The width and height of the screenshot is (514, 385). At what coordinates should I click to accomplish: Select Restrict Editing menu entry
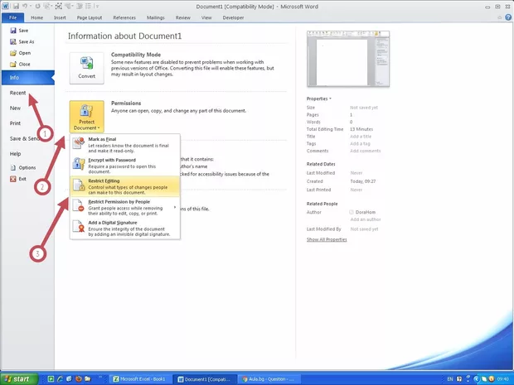coord(121,184)
